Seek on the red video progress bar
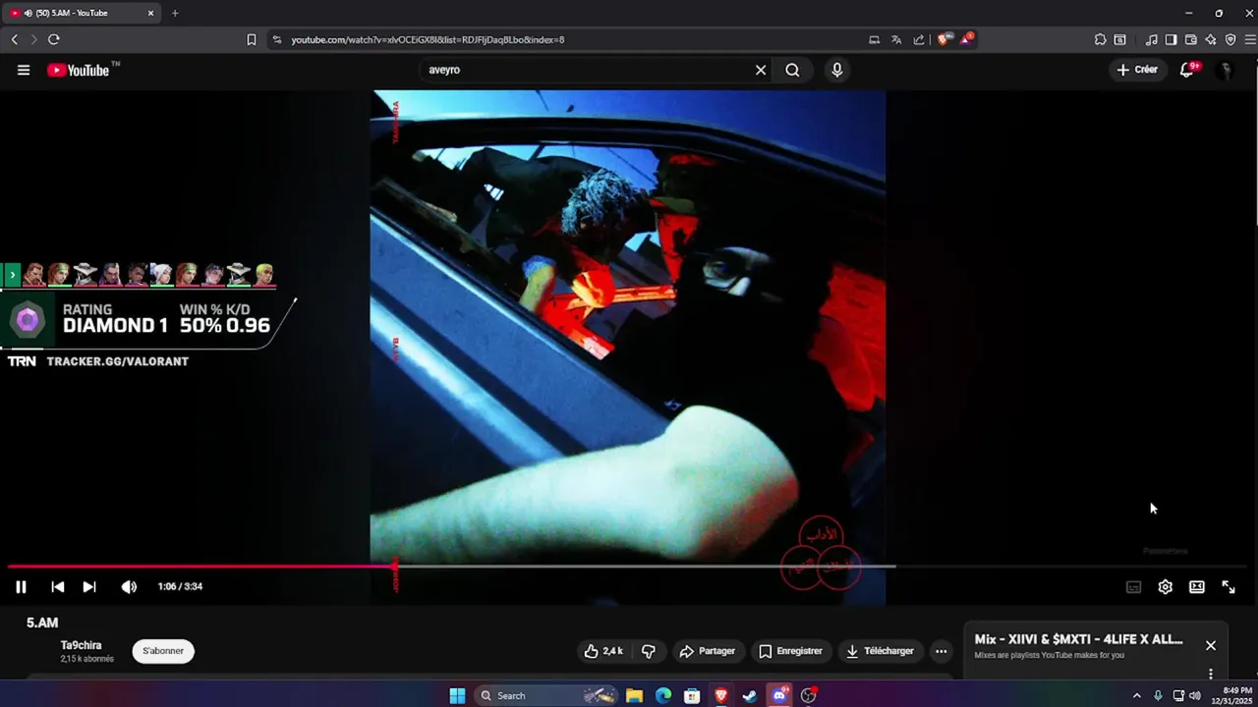The width and height of the screenshot is (1258, 707). [x=201, y=567]
